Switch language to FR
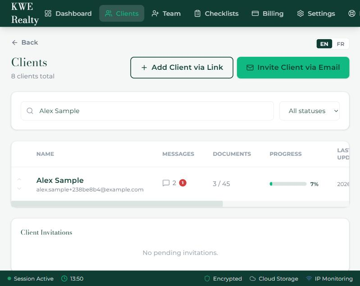Screen dimensions: 360x286 point(341,44)
